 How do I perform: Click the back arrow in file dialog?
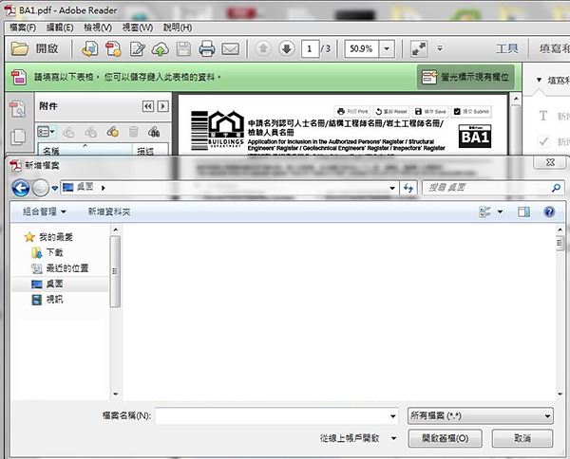point(20,188)
